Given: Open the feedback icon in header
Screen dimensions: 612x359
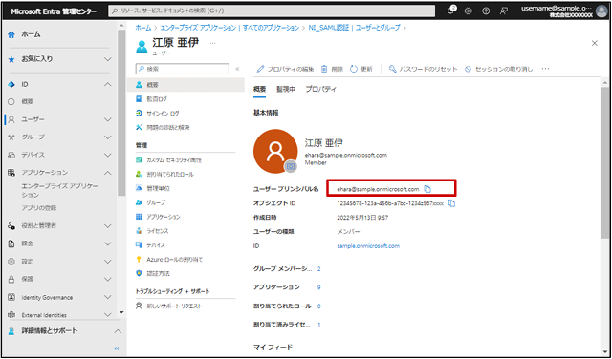Looking at the screenshot, I should point(504,11).
